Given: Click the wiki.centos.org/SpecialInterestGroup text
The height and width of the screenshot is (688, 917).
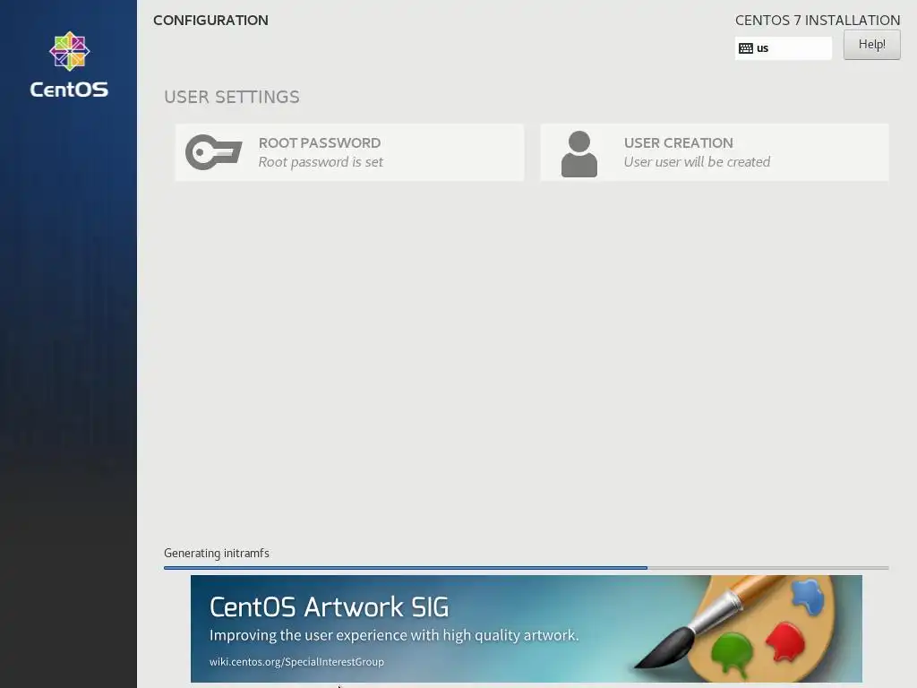Looking at the screenshot, I should pyautogui.click(x=296, y=662).
